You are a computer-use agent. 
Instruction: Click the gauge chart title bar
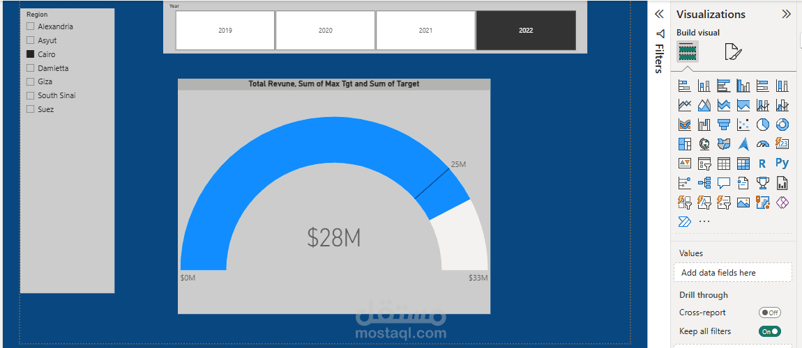pyautogui.click(x=334, y=84)
